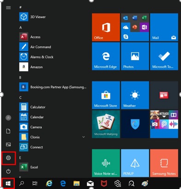The height and width of the screenshot is (189, 181).
Task: Jump to letter E section header
Action: click(20, 158)
